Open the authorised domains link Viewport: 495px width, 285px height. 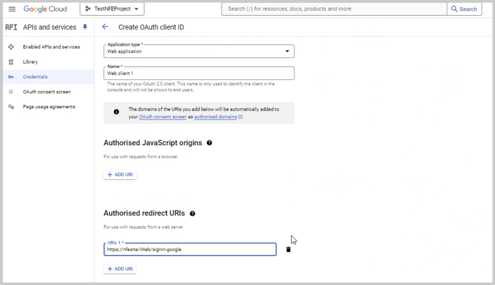tap(216, 117)
